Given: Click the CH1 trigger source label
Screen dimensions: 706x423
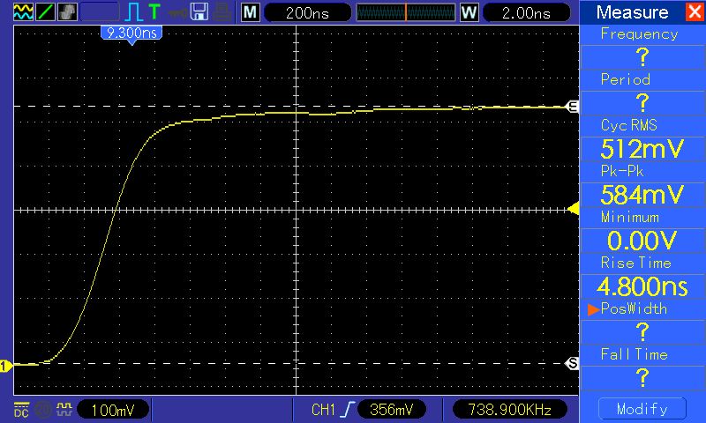Looking at the screenshot, I should click(x=323, y=410).
